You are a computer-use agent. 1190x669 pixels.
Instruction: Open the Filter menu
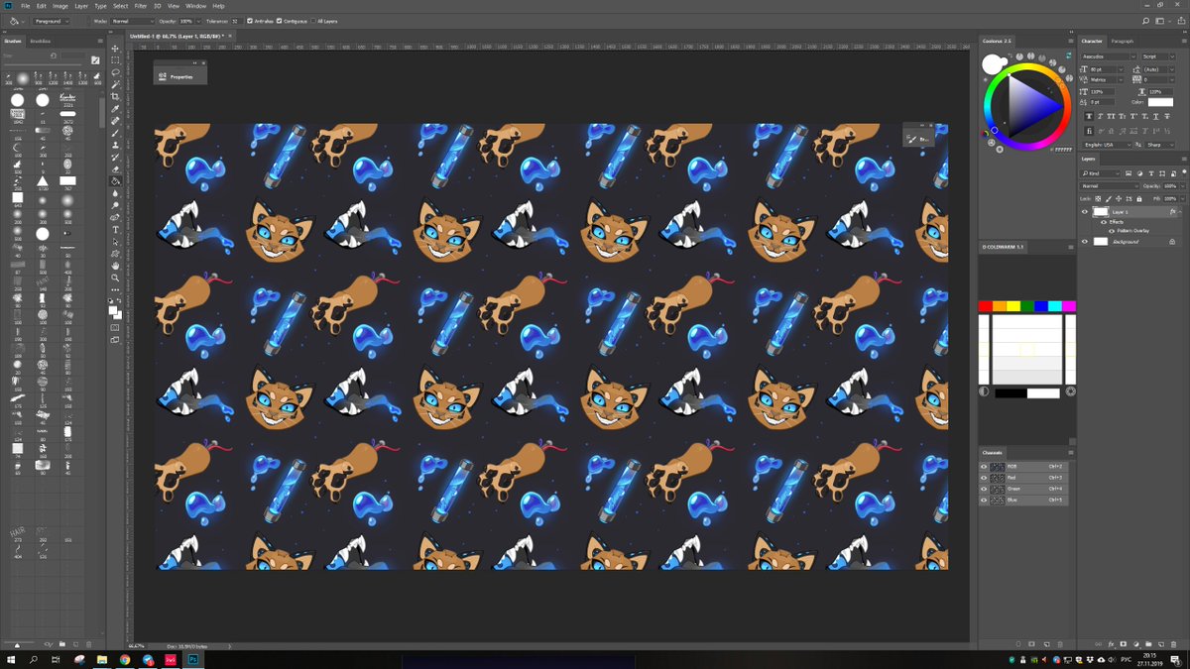141,6
